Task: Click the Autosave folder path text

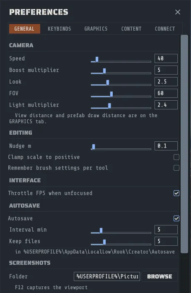Action: click(x=95, y=252)
